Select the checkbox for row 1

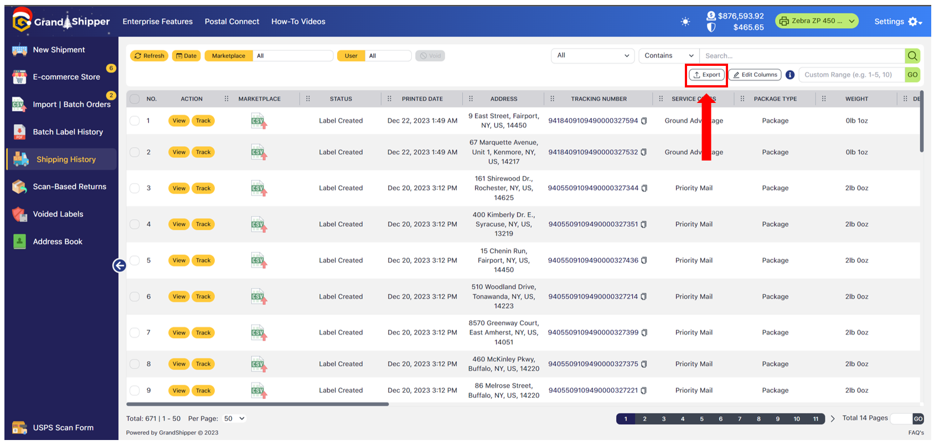pos(135,121)
